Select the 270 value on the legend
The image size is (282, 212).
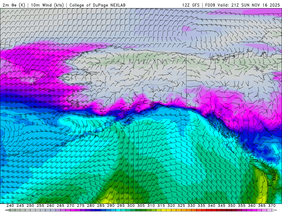tap(70, 206)
